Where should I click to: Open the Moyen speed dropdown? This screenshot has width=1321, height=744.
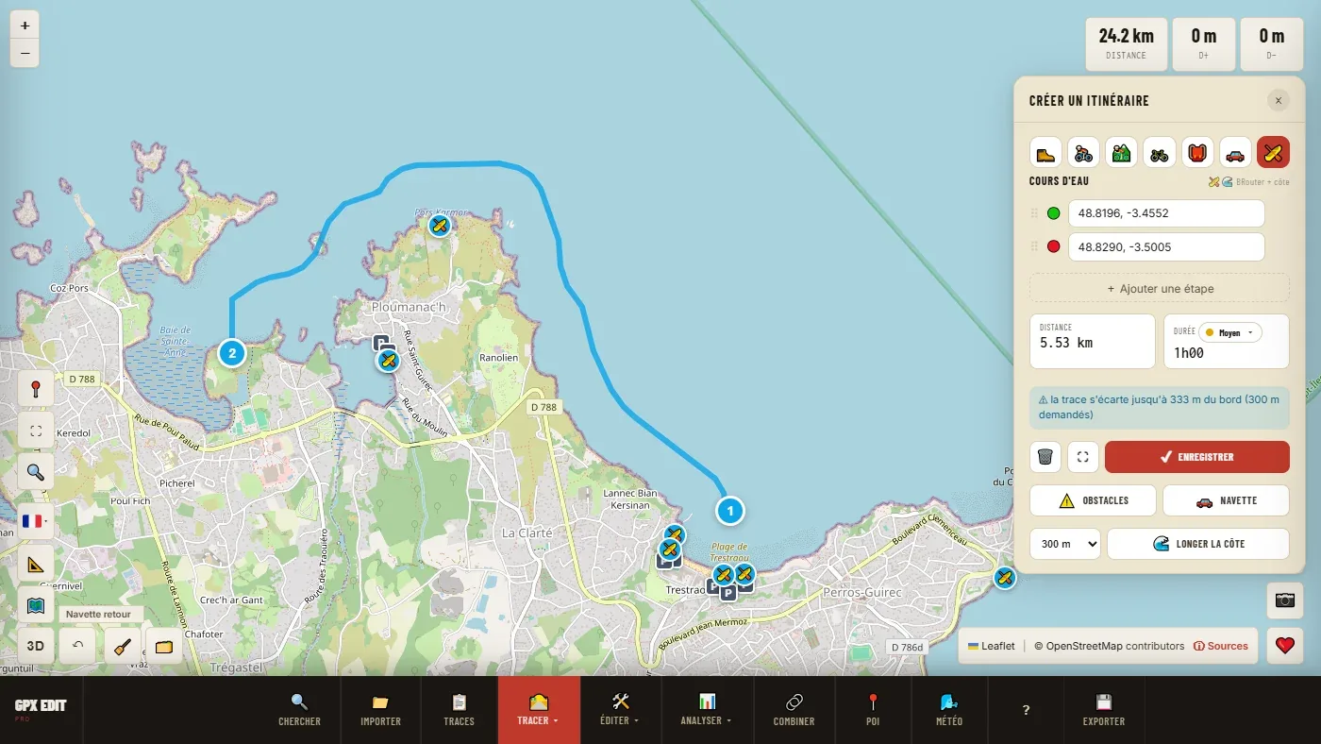click(x=1229, y=332)
